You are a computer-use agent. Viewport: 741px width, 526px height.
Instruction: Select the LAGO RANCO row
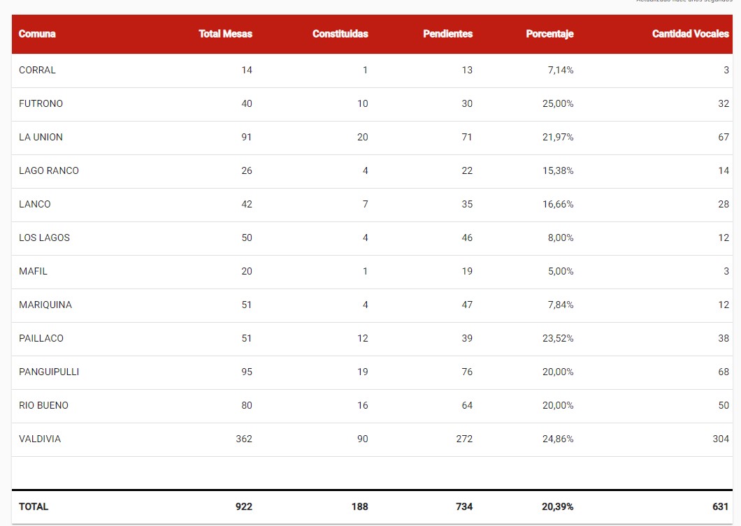coord(373,171)
